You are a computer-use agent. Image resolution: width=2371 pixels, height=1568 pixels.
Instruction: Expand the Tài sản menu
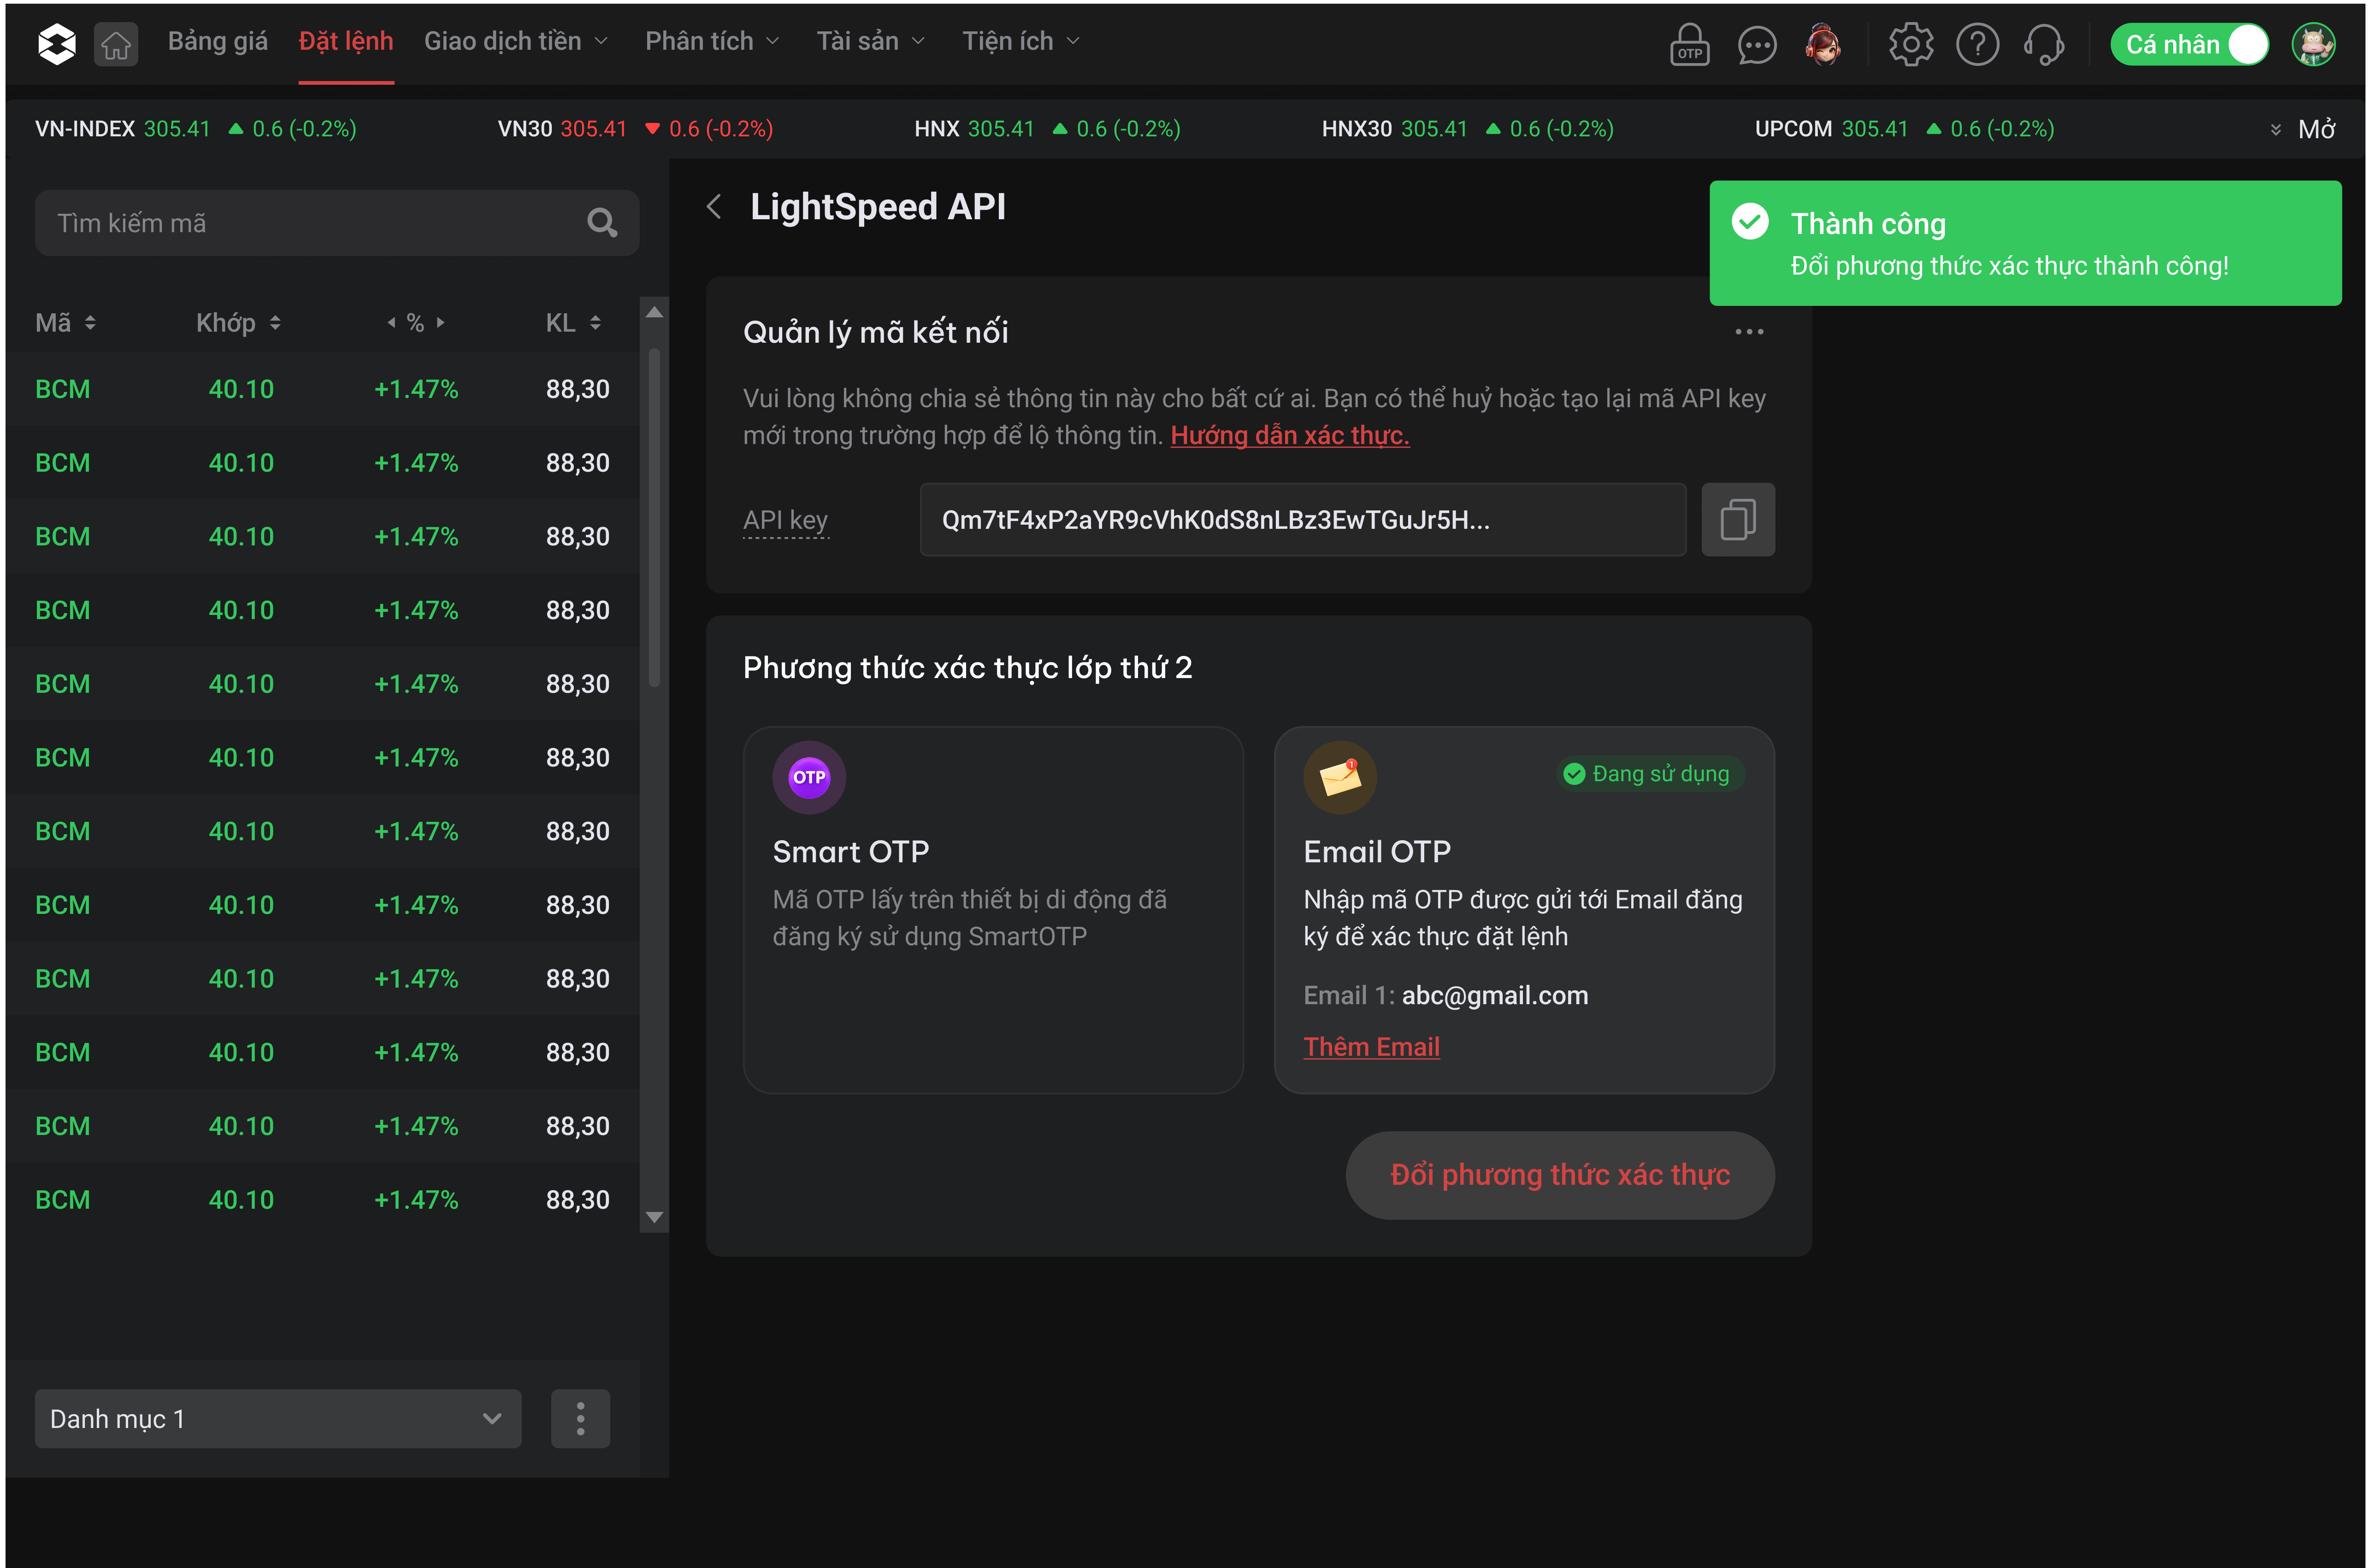(870, 41)
